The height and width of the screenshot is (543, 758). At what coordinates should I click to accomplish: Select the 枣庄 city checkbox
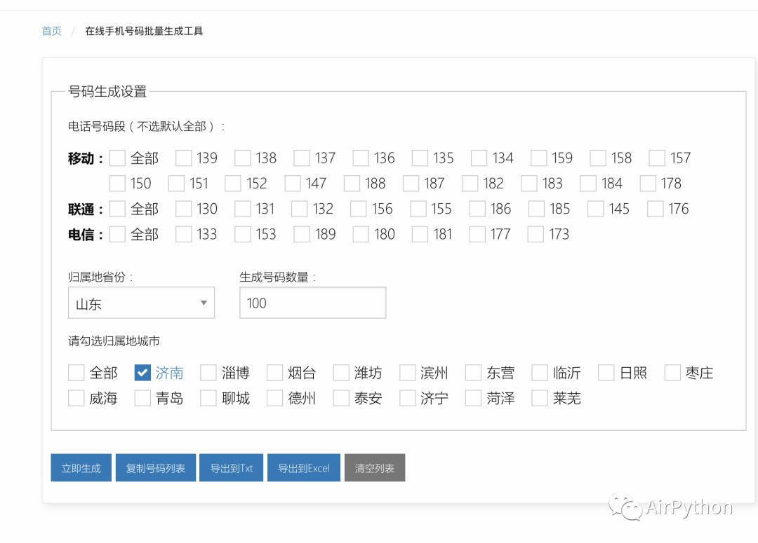point(672,373)
